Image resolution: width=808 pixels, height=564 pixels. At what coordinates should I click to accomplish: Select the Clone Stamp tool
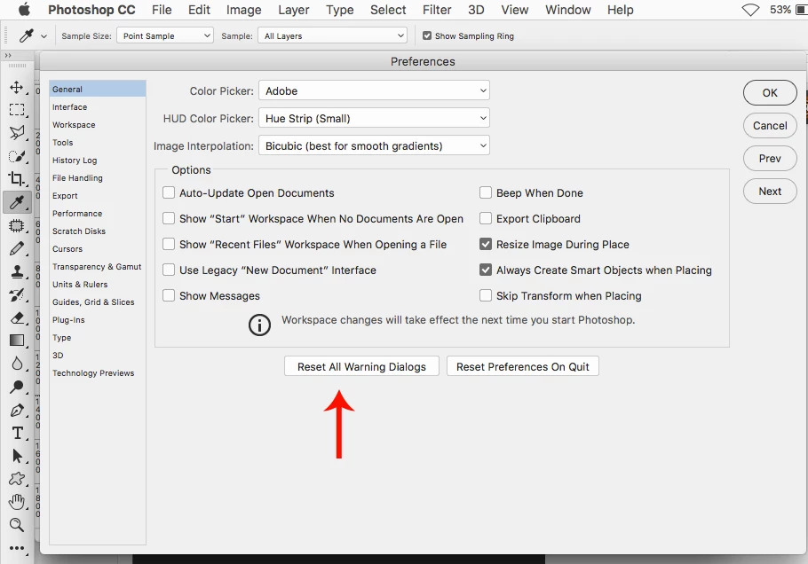[x=17, y=271]
